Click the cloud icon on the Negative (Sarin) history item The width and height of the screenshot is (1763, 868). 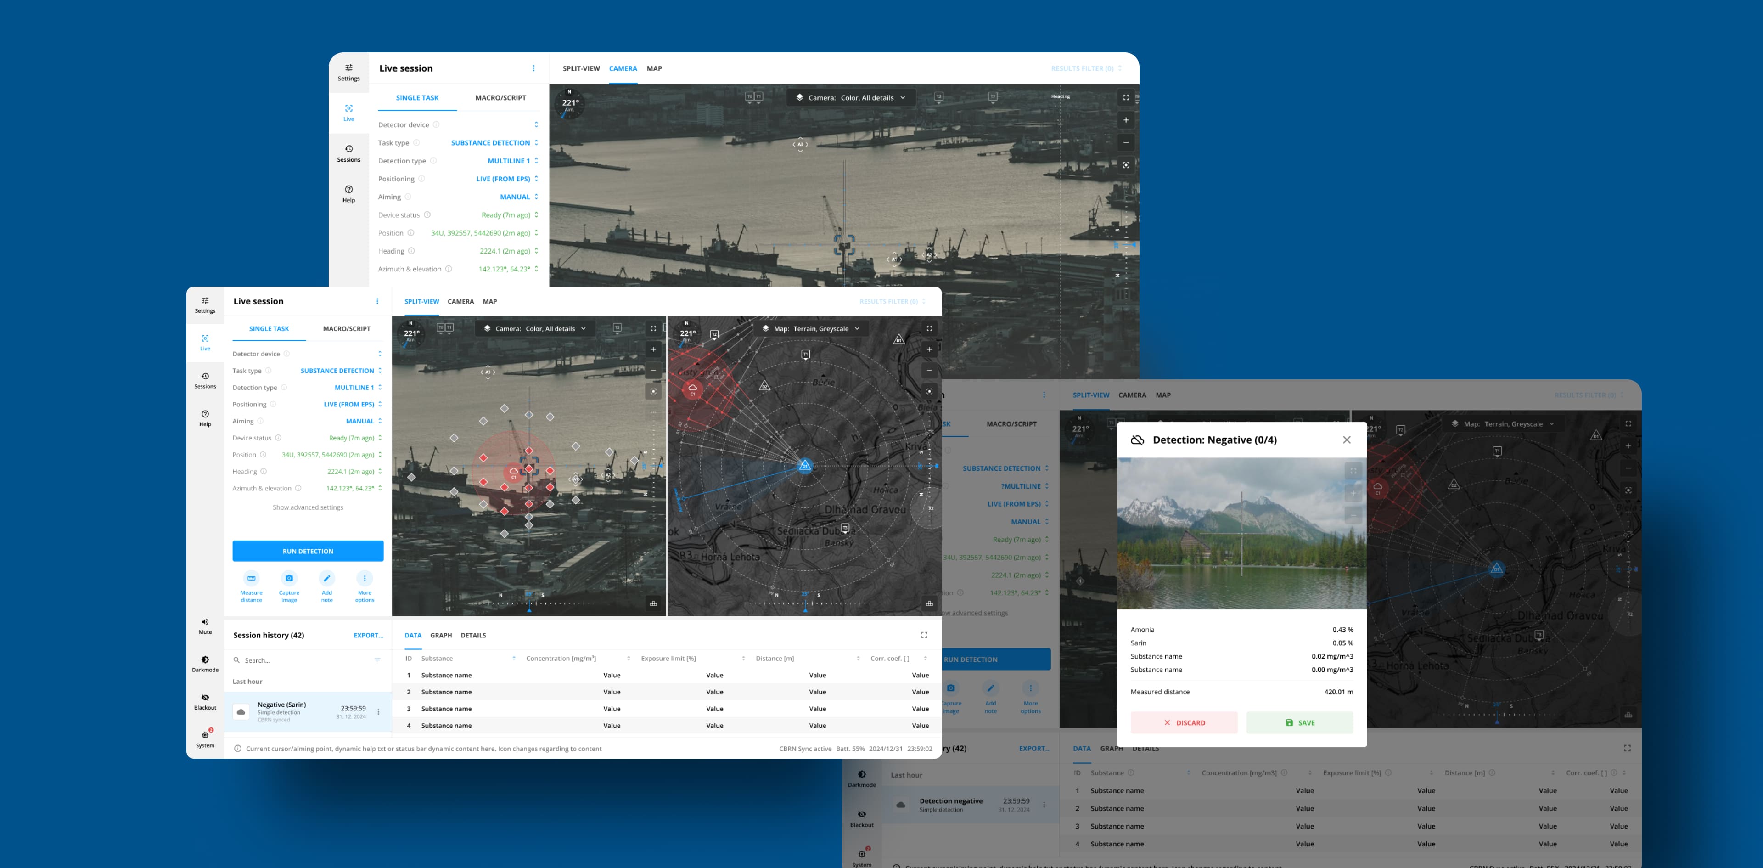pos(241,712)
